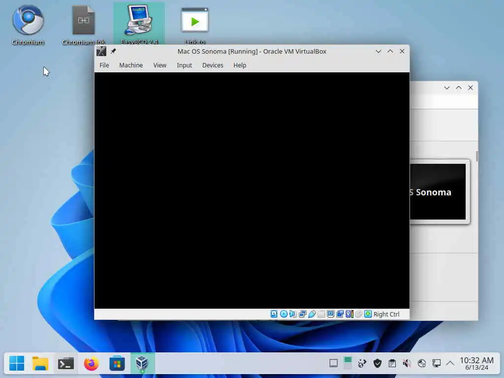This screenshot has width=504, height=378.
Task: Minimize the Mac OS Sonoma VM window
Action: tap(378, 51)
